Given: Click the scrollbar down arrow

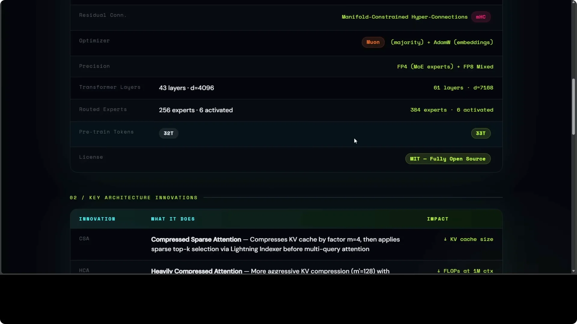Looking at the screenshot, I should [573, 271].
